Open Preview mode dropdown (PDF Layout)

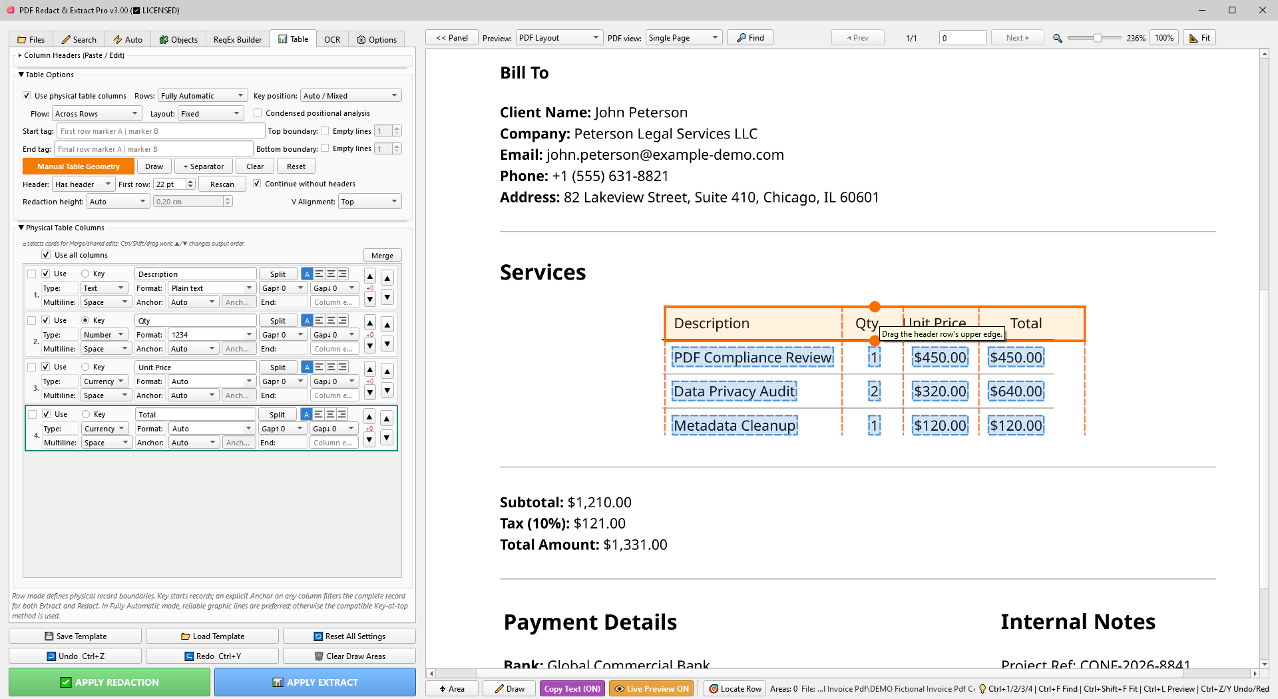[559, 38]
